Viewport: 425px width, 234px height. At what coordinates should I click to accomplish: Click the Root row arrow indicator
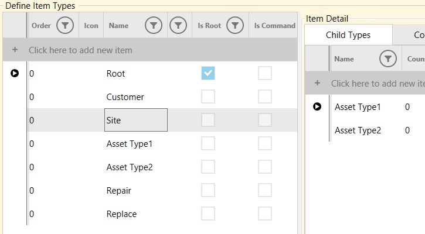(15, 73)
